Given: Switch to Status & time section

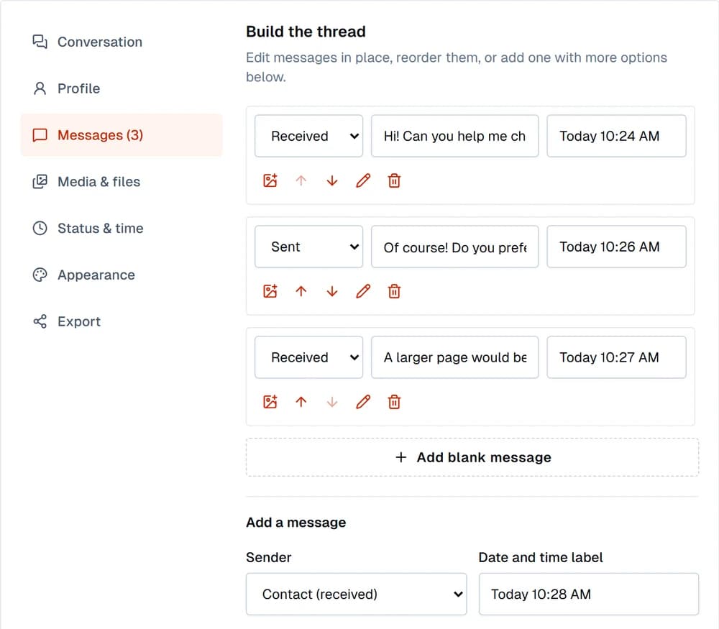Looking at the screenshot, I should pos(122,228).
